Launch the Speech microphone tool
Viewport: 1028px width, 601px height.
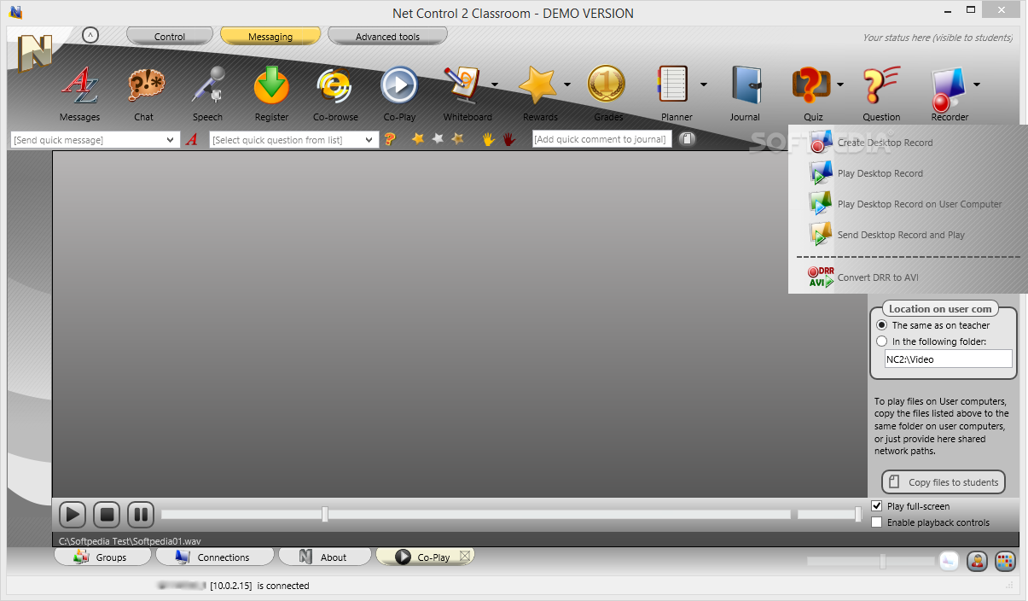point(207,92)
